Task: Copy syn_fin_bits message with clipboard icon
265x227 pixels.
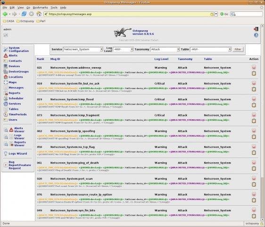Action: pos(254,216)
